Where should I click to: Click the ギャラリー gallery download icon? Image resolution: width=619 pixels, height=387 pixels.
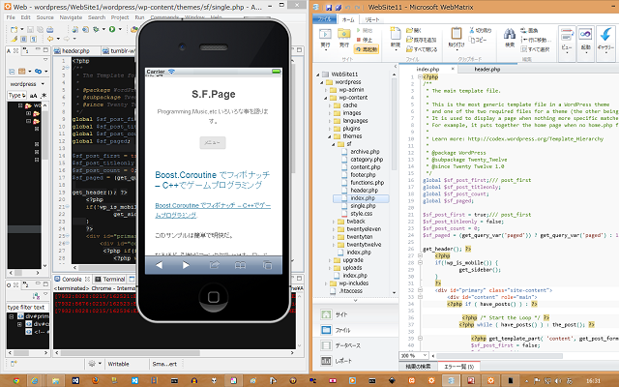606,35
